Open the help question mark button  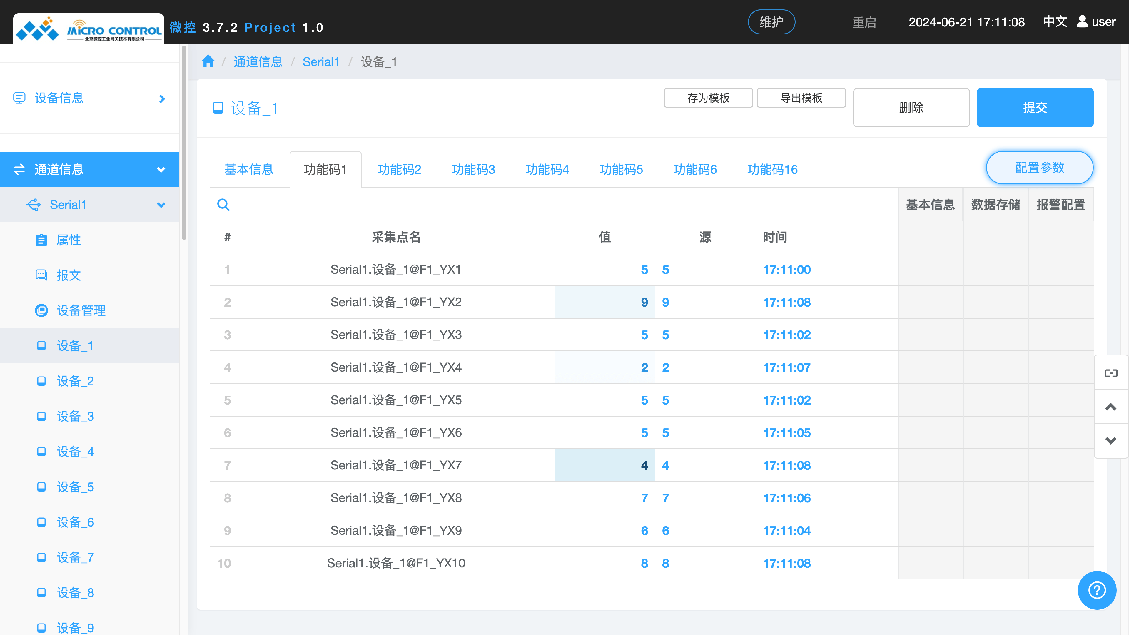click(x=1097, y=590)
